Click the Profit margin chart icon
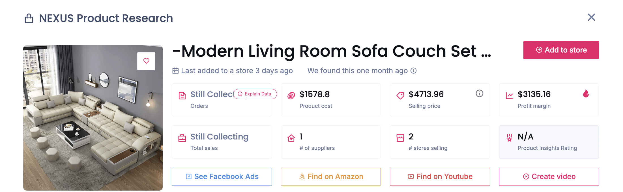The image size is (623, 192). click(x=509, y=96)
